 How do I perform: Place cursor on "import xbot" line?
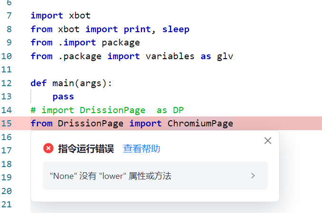(x=60, y=16)
